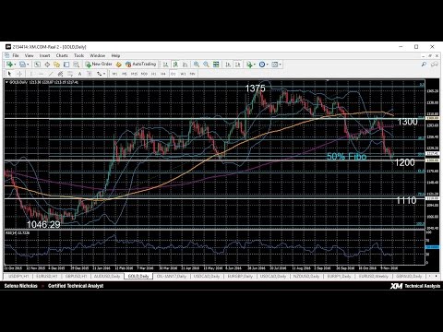Screen dimensions: 443x332
Task: Open the chart templates icon
Action: 274,65
